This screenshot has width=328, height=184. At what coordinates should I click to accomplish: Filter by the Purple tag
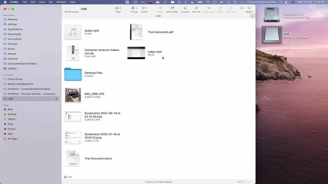pos(30,129)
